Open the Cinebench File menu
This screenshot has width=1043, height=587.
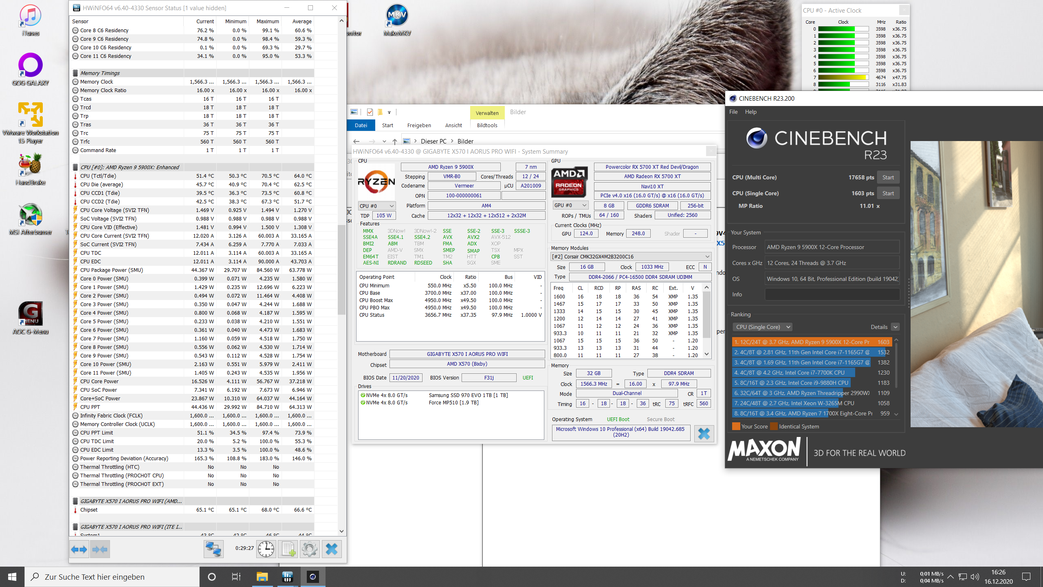(x=733, y=112)
